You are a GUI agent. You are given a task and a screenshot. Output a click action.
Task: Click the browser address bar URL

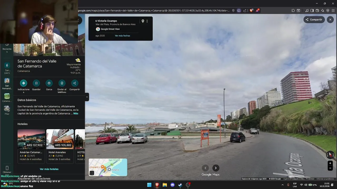[x=154, y=10]
